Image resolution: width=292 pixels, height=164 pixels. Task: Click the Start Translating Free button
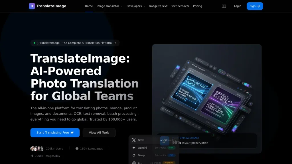tap(55, 132)
